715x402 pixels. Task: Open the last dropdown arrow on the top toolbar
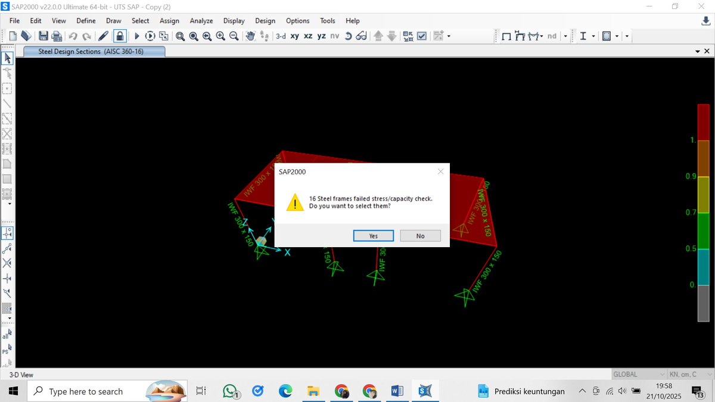point(627,36)
